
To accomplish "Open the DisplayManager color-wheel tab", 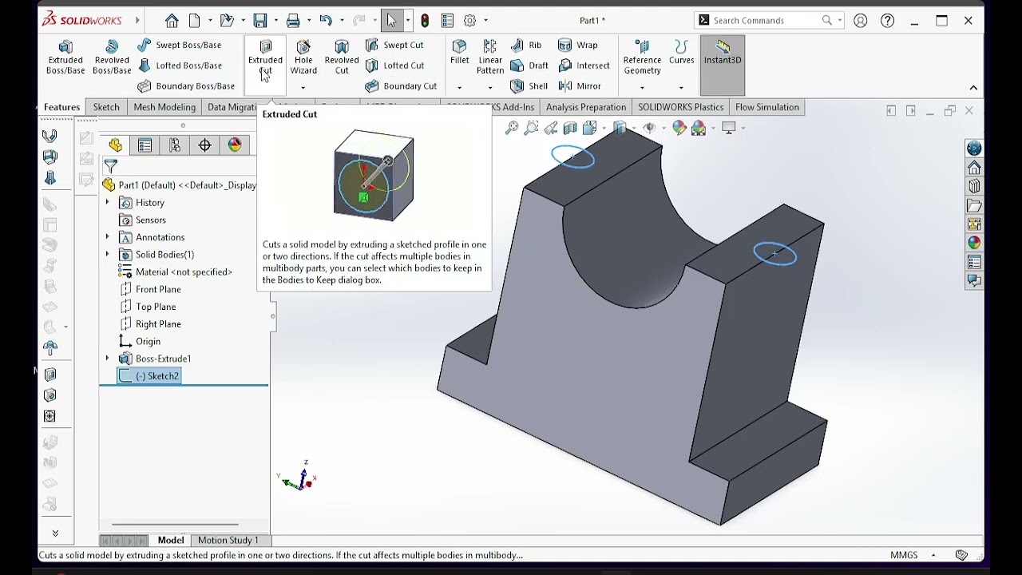I will (235, 145).
